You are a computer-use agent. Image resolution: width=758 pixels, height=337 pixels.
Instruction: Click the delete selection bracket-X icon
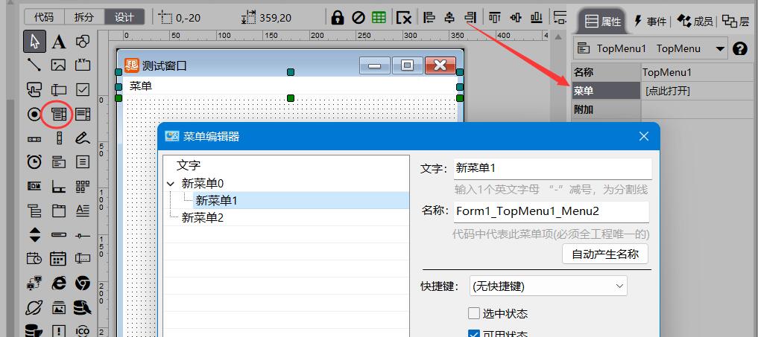[404, 18]
